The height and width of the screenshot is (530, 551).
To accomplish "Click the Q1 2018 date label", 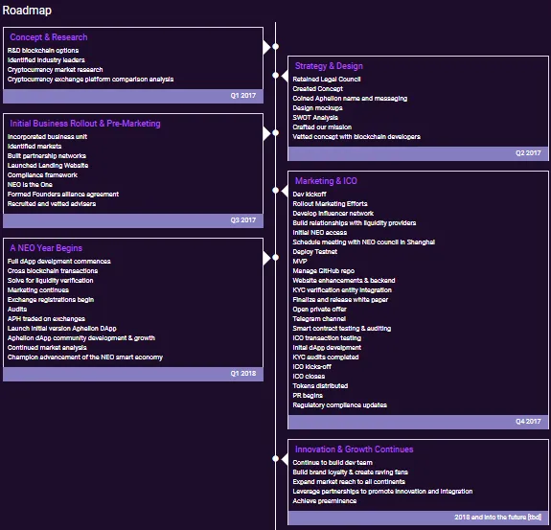I will [243, 373].
